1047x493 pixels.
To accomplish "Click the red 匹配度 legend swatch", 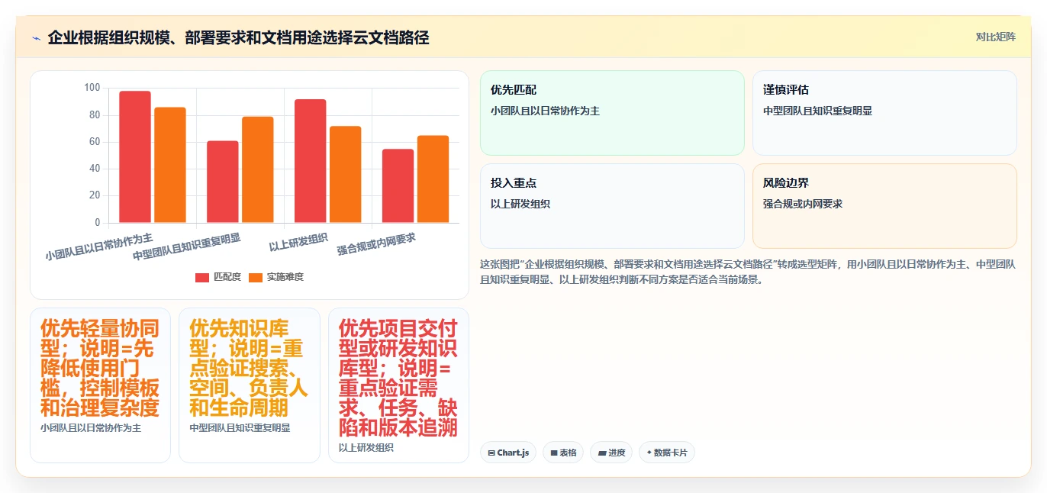I will click(202, 277).
